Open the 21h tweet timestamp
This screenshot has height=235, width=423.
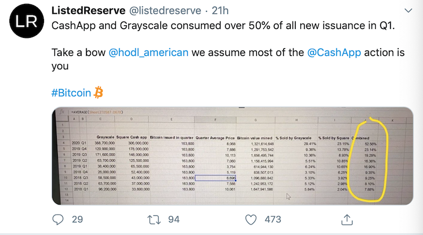click(220, 10)
